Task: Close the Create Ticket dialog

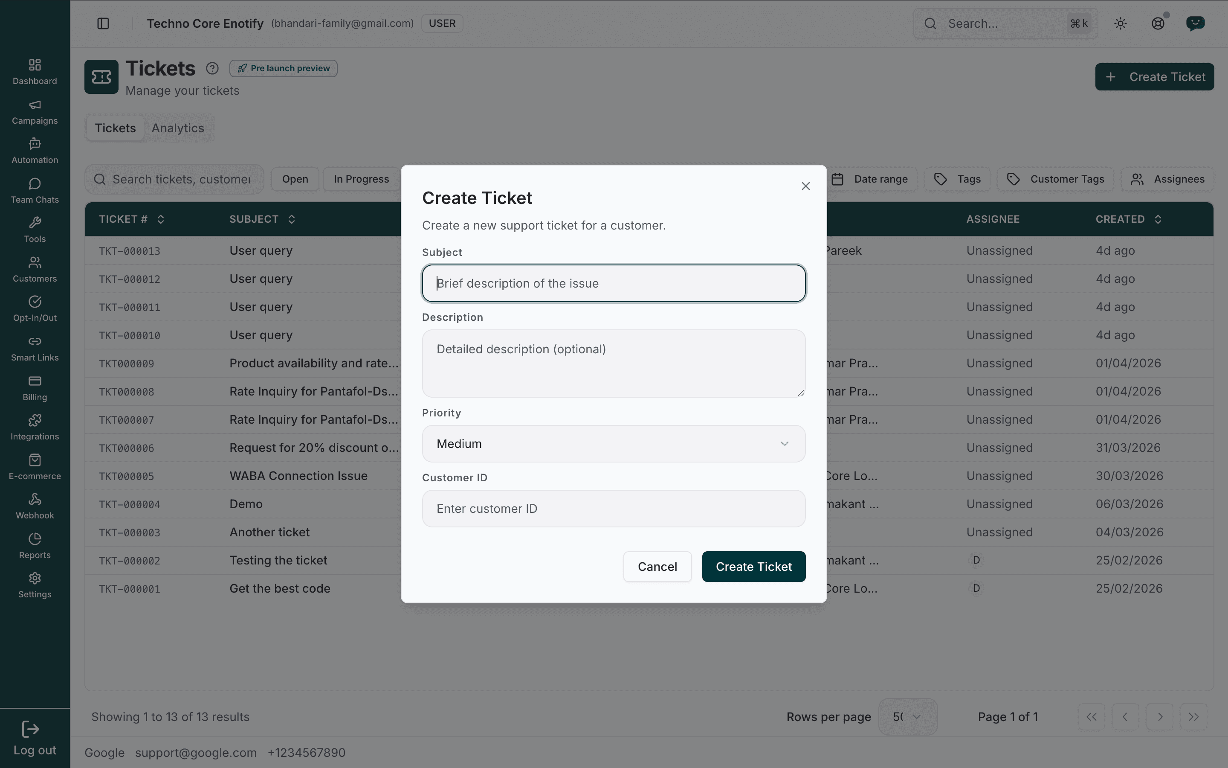Action: click(x=806, y=186)
